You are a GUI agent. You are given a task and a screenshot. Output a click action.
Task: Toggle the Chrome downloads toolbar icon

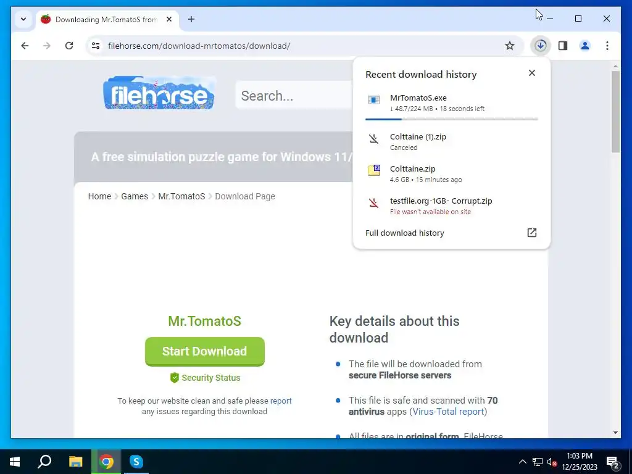[x=541, y=46]
